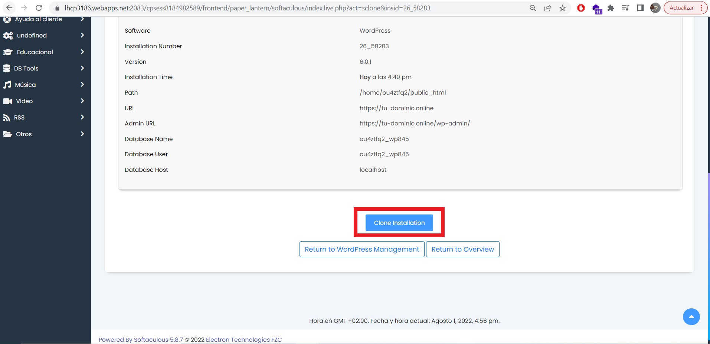
Task: Expand the undefined category chevron
Action: tap(82, 35)
